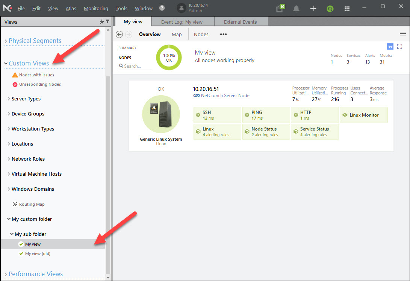Open the hamburger menu icon in the view toolbar
The image size is (410, 281).
pyautogui.click(x=403, y=34)
